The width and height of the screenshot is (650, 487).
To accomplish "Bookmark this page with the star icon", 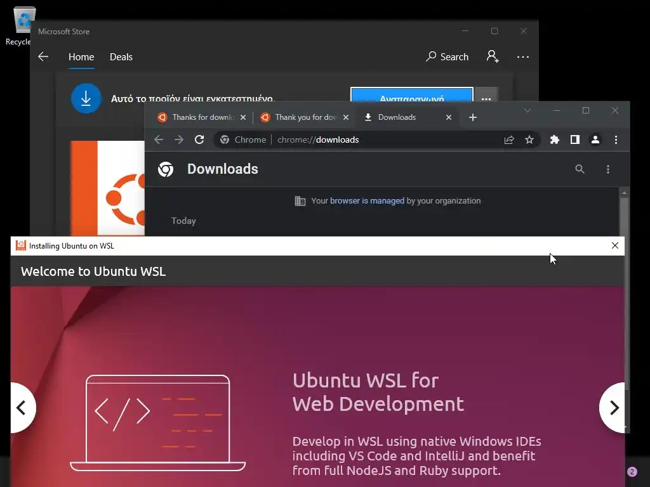I will pos(529,140).
